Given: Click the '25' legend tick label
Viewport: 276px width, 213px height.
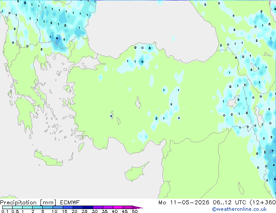Looking at the screenshot, I should click(x=84, y=211).
